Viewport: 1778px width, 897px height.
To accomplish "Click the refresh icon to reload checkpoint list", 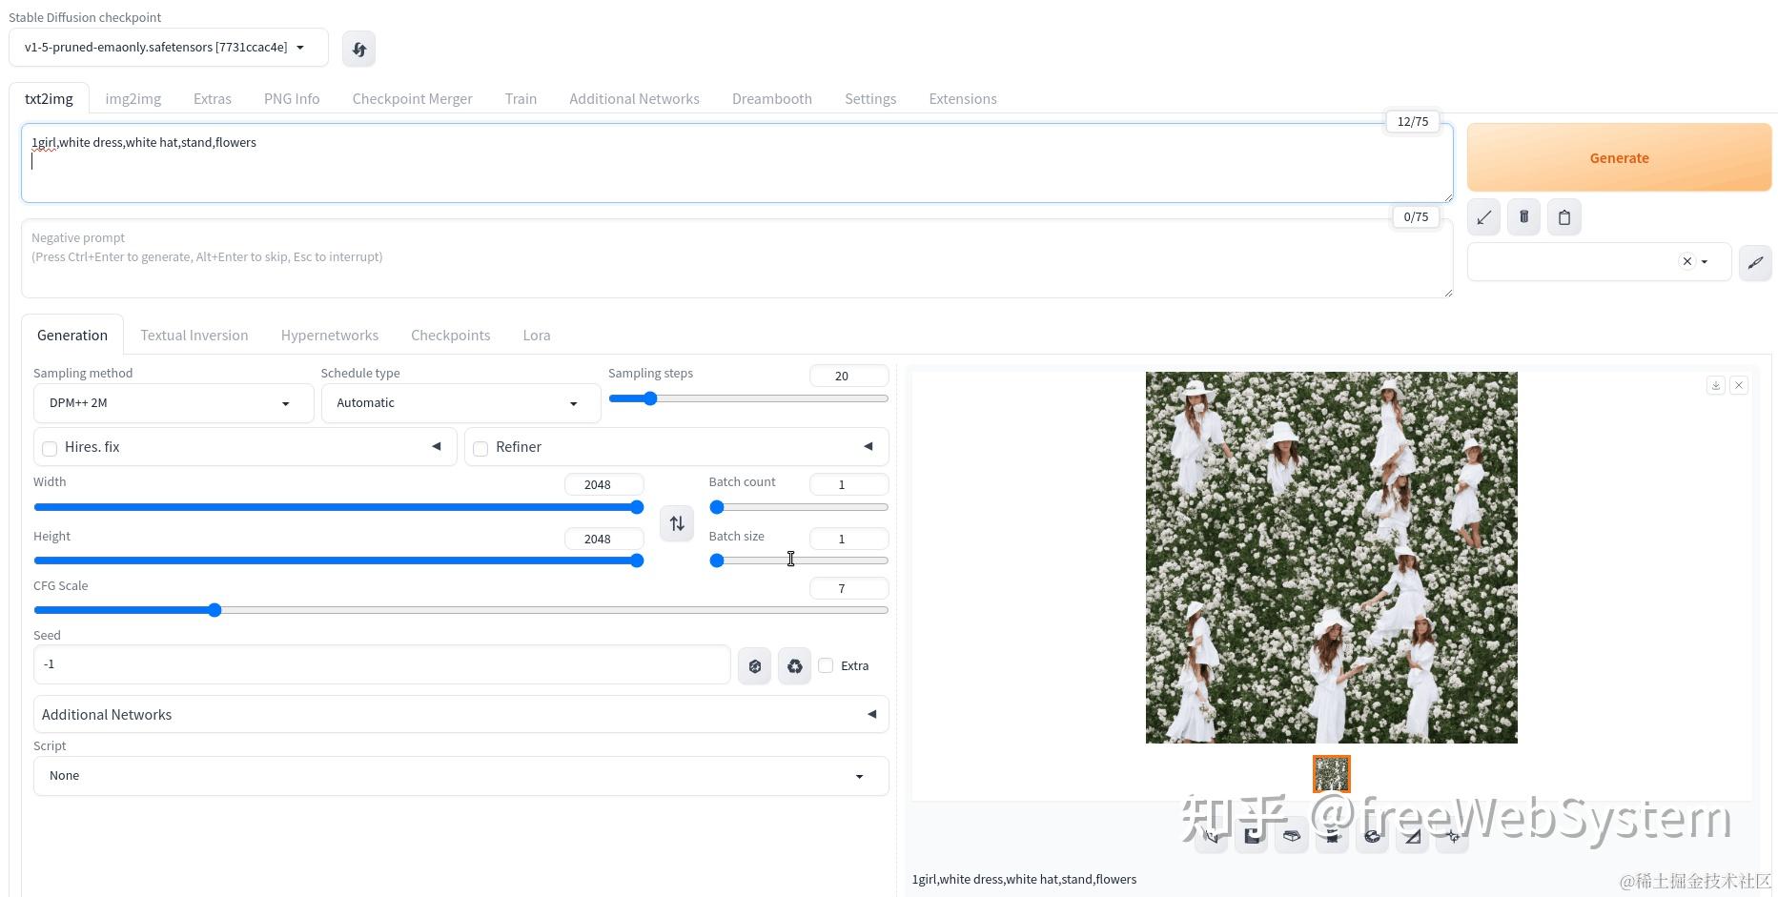I will tap(358, 48).
